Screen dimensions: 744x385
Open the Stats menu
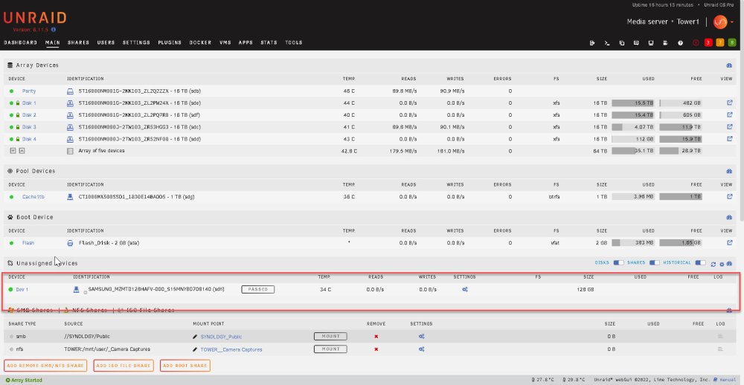coord(269,42)
